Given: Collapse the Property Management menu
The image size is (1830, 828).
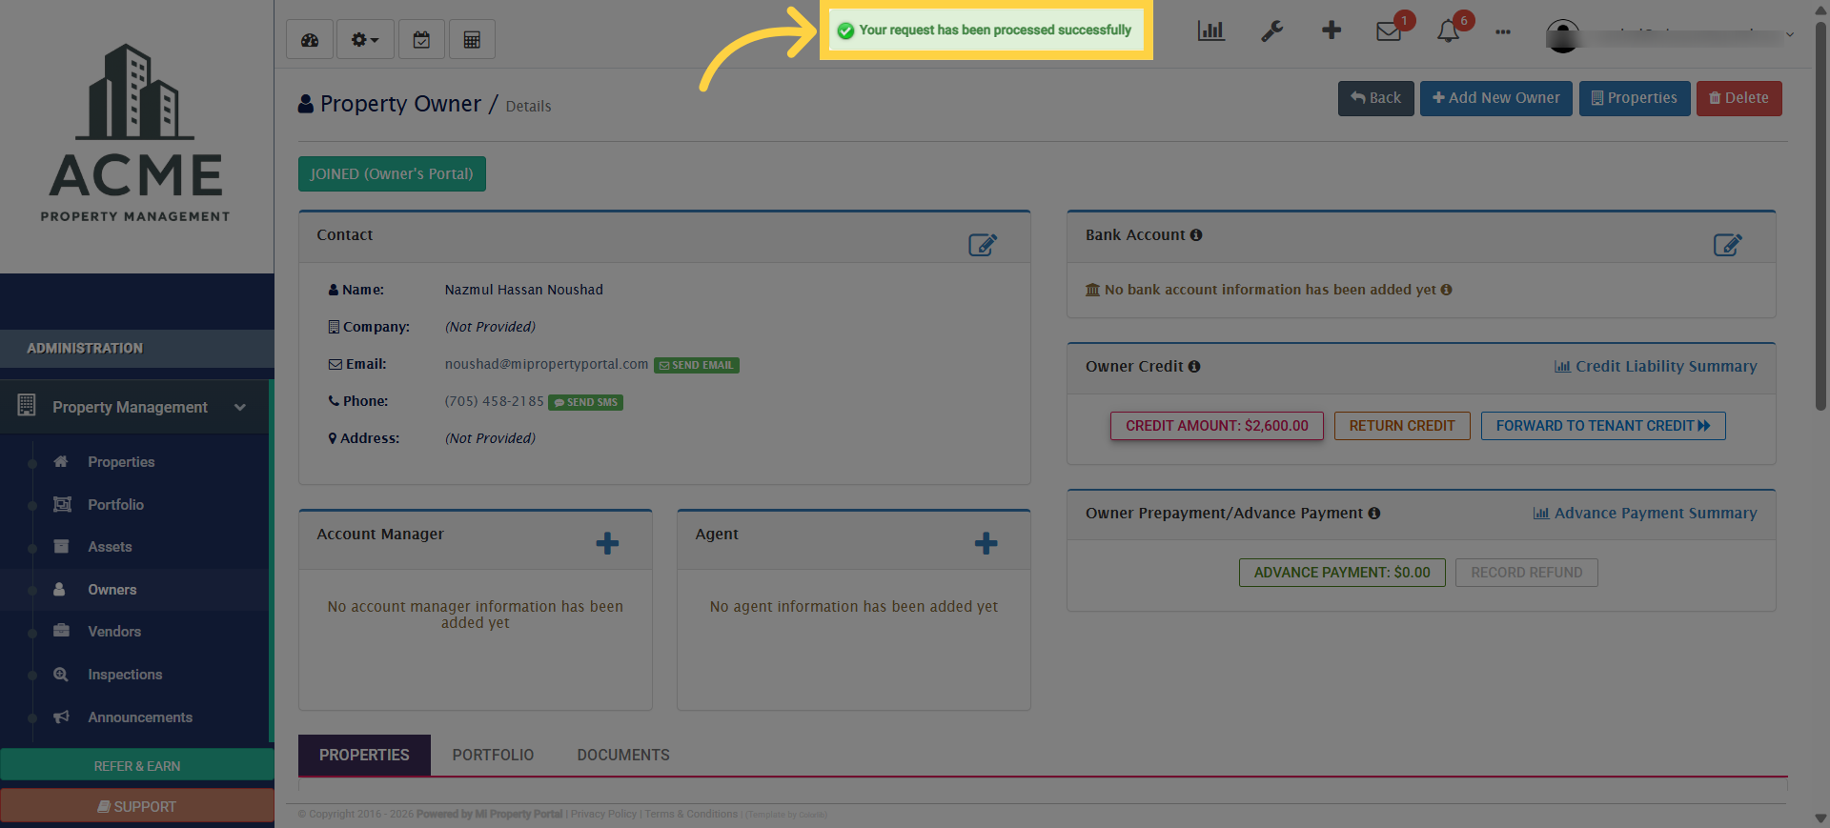Looking at the screenshot, I should pos(134,407).
